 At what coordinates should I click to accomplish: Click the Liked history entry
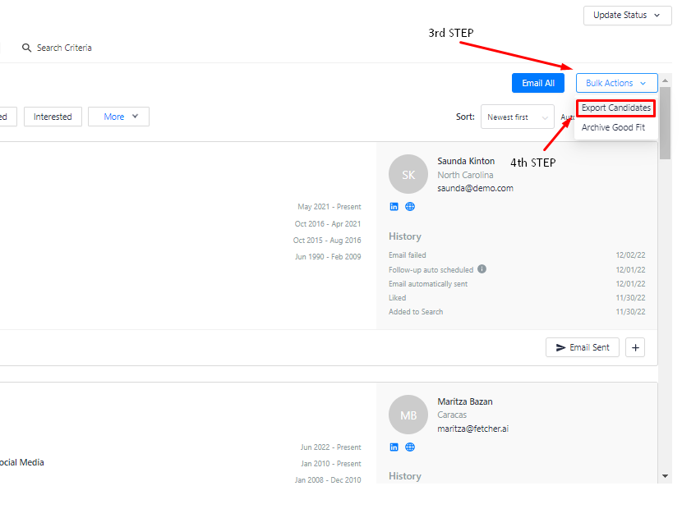click(x=397, y=298)
